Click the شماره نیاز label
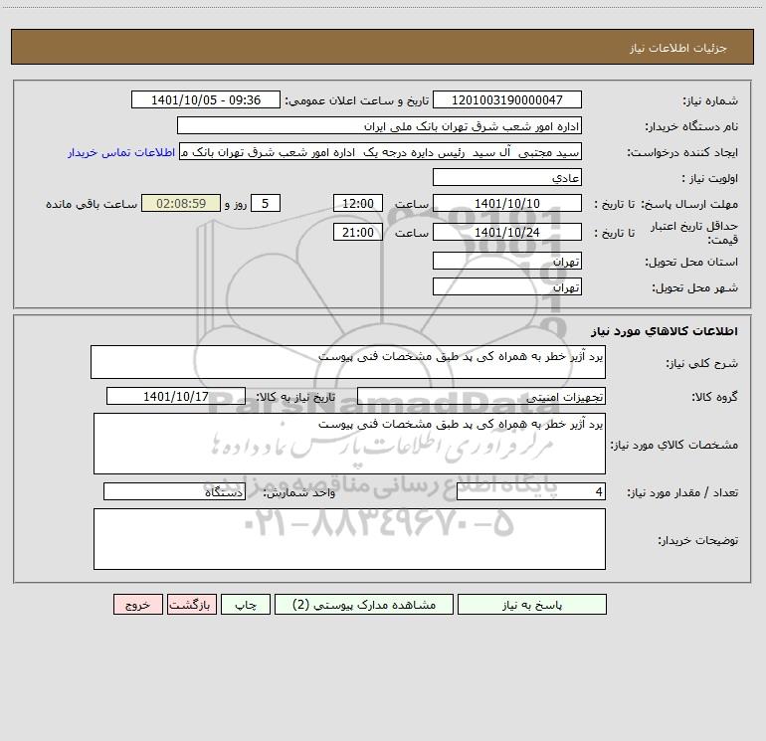This screenshot has width=766, height=741. pyautogui.click(x=710, y=100)
